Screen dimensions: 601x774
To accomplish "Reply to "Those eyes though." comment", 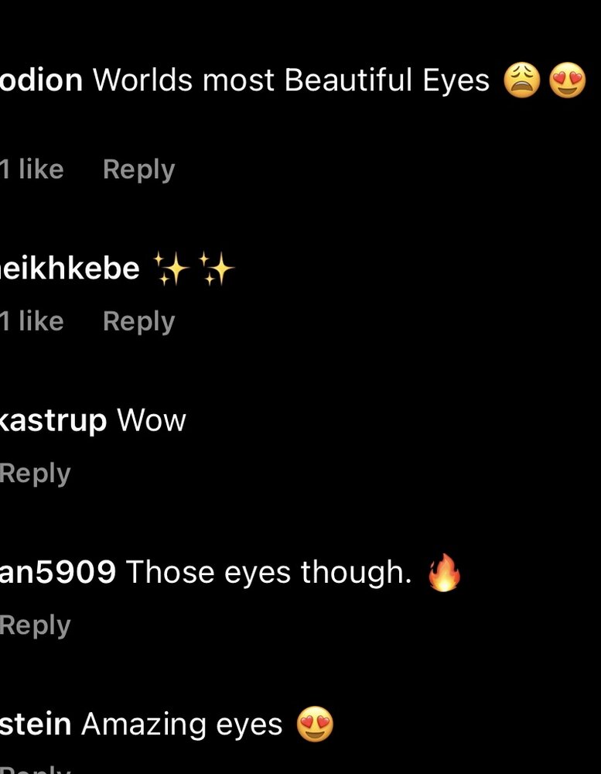I will (35, 625).
